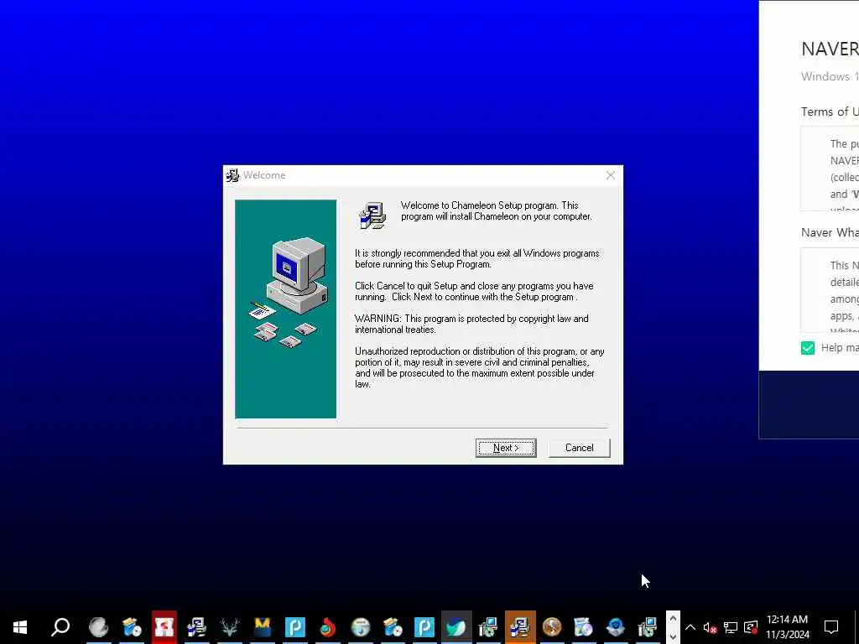Click Next in the Chameleon Setup dialog
Viewport: 859px width, 644px height.
pos(506,448)
